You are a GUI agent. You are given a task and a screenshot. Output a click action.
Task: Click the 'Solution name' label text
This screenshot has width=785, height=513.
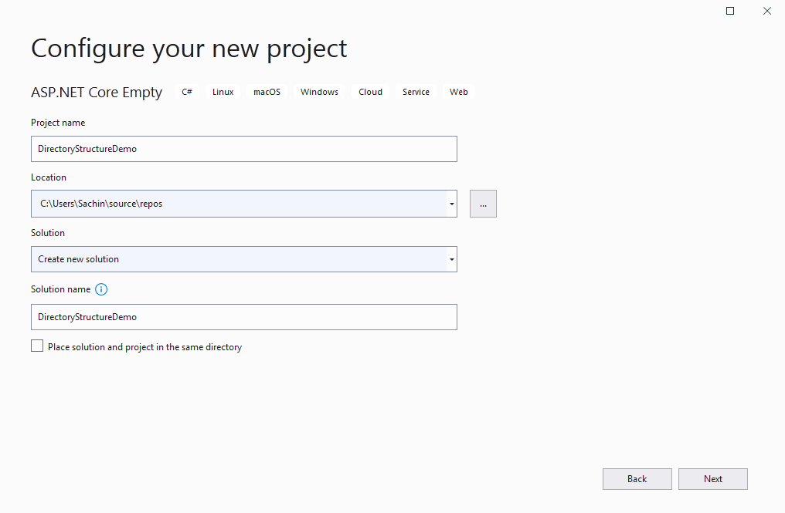coord(60,289)
